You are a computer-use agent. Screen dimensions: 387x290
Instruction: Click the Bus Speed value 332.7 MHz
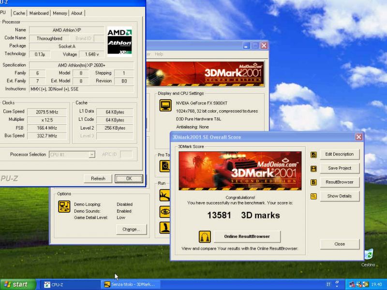coord(47,136)
